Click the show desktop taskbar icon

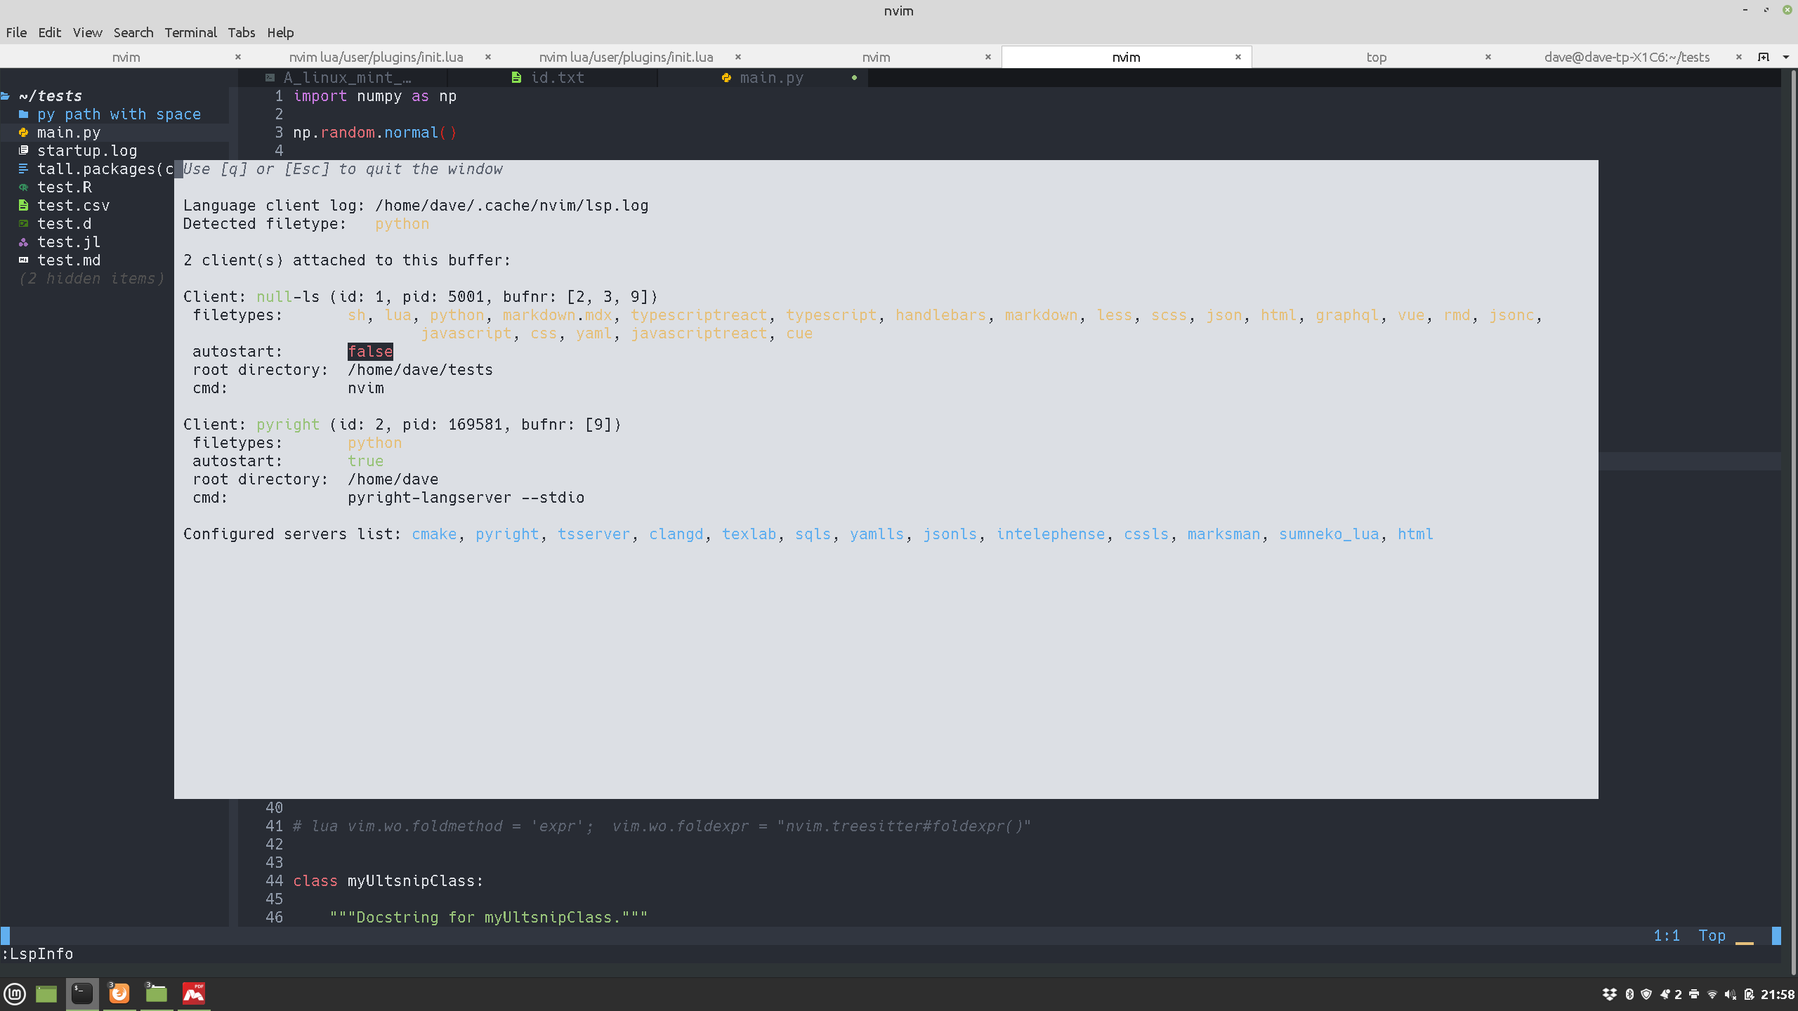point(46,994)
